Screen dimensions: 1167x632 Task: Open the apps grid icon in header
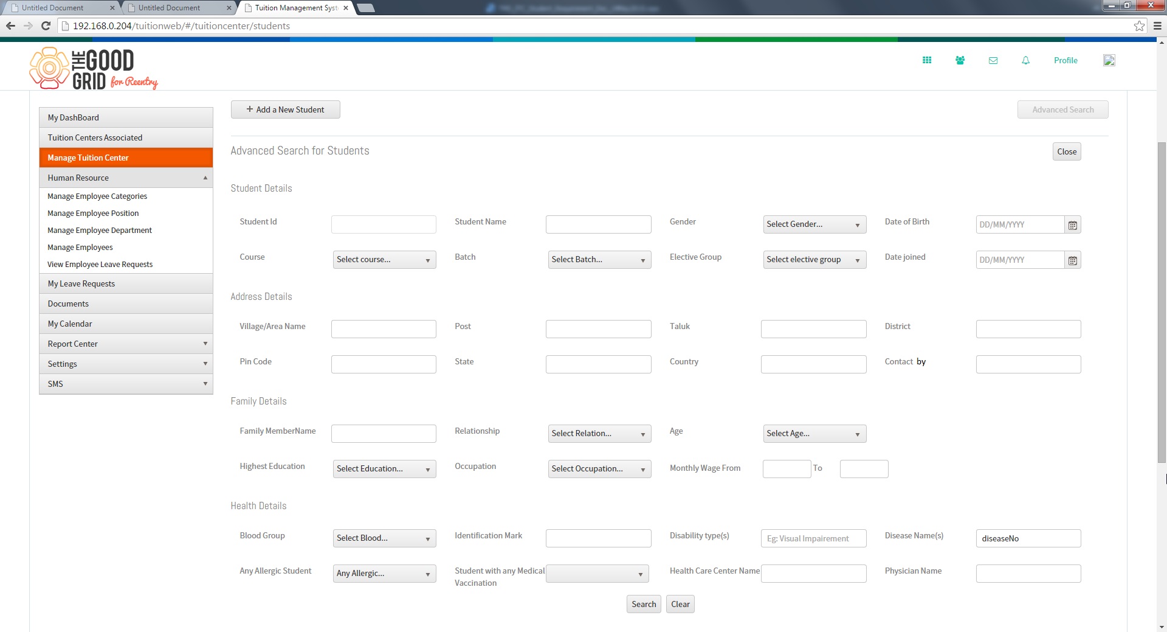[x=927, y=60]
